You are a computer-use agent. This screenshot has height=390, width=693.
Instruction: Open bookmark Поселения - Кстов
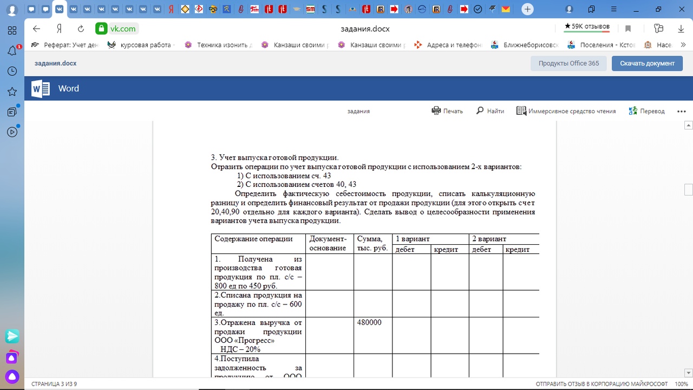(602, 45)
